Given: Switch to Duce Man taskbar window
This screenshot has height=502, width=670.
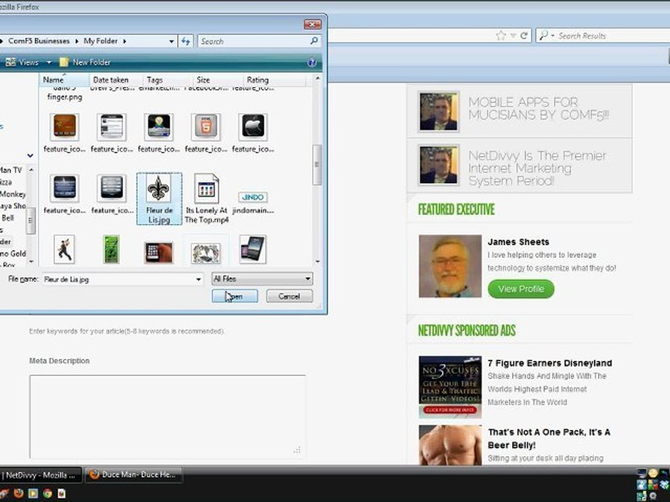Looking at the screenshot, I should [134, 475].
